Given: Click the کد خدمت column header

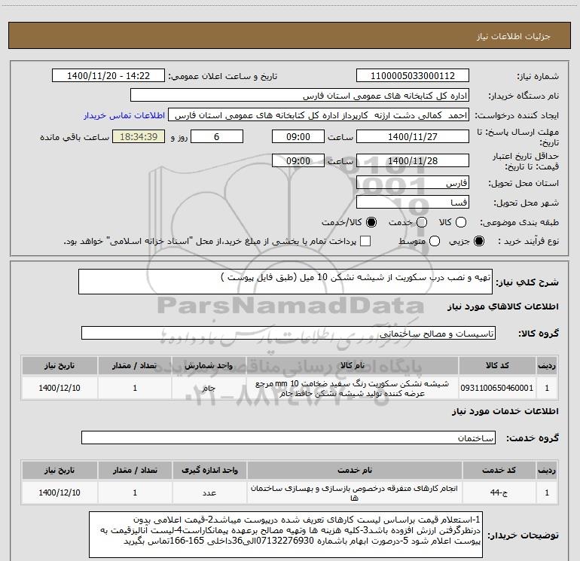Looking at the screenshot, I should pyautogui.click(x=499, y=470).
